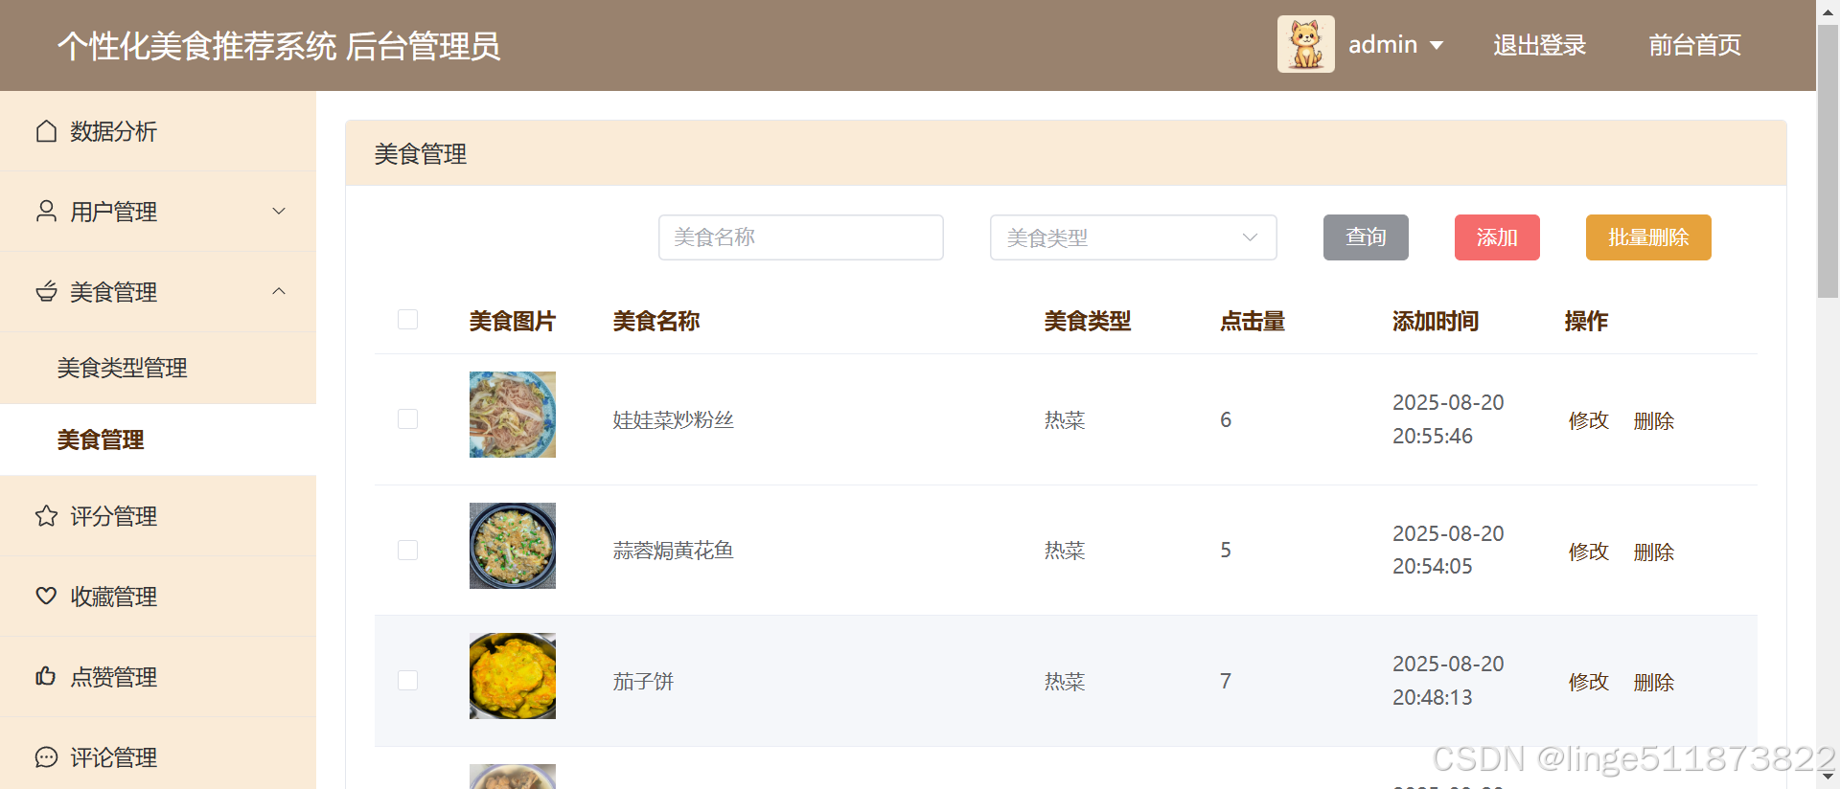Click 删除 for 蒜蓉焗黄花鱼

click(x=1653, y=552)
